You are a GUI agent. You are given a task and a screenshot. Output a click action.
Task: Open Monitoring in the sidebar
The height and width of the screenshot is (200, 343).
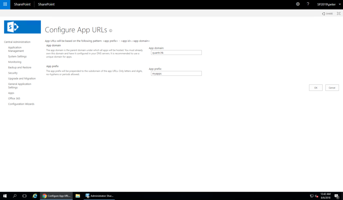[15, 62]
